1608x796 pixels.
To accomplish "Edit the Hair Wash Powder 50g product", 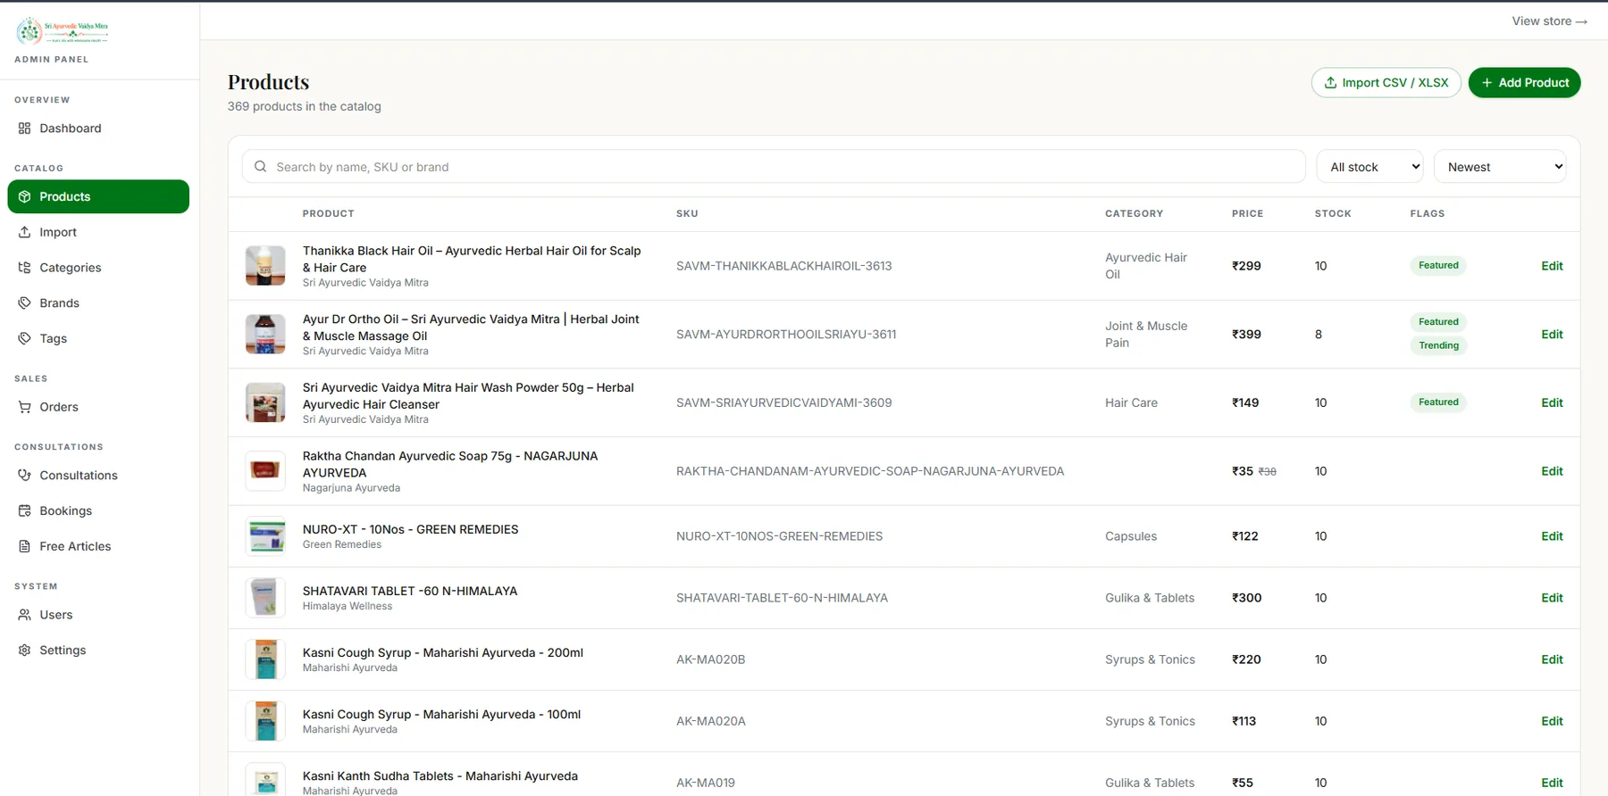I will (x=1552, y=403).
